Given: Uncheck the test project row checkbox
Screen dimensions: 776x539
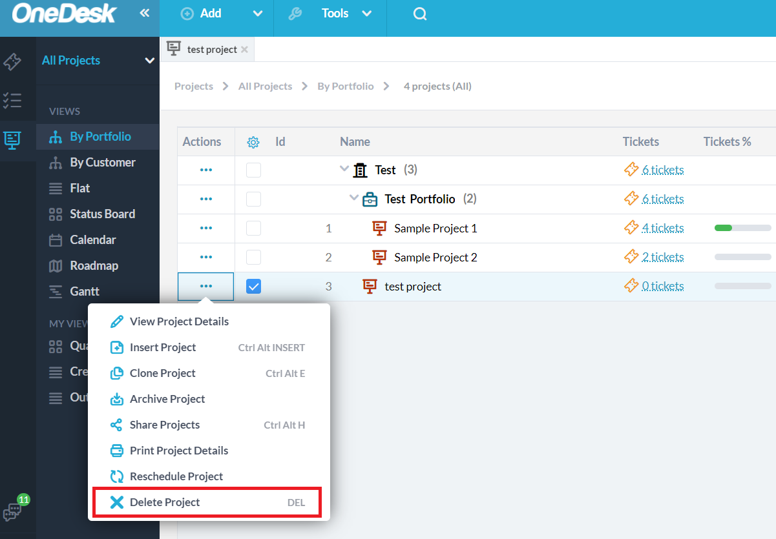Looking at the screenshot, I should pos(254,287).
